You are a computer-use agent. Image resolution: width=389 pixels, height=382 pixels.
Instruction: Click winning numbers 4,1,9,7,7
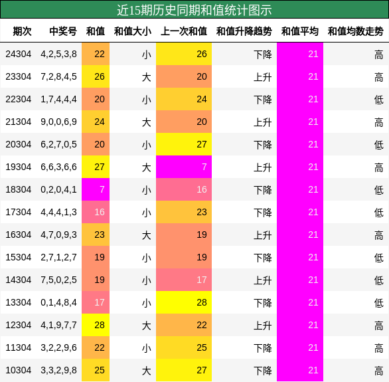coord(59,325)
